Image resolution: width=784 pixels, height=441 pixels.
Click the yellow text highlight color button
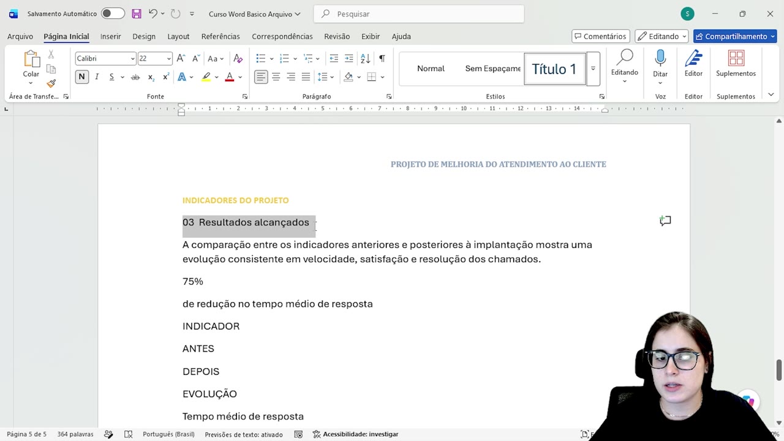coord(206,77)
